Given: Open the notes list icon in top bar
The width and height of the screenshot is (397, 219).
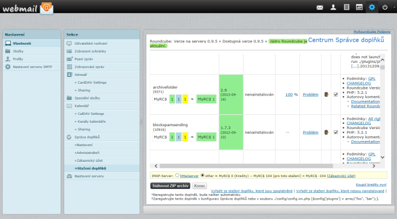Looking at the screenshot, I should 347,7.
